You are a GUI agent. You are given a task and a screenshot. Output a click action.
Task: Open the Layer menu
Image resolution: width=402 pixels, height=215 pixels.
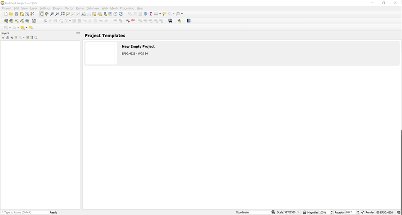[x=34, y=8]
